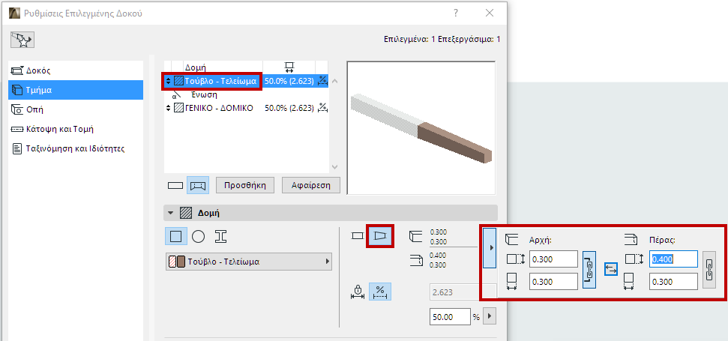Click reorder handle of Τούβλο - Τελείωμα row
The image size is (728, 341).
(x=168, y=81)
